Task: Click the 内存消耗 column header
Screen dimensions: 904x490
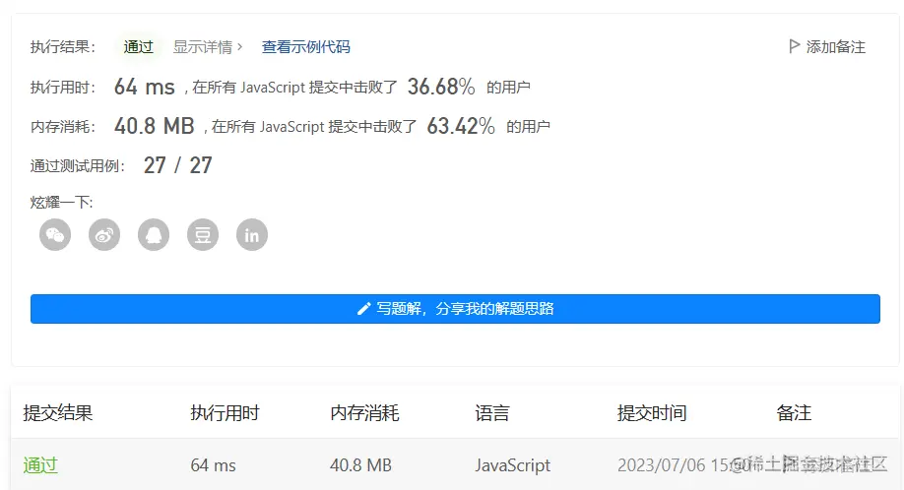Action: [364, 413]
